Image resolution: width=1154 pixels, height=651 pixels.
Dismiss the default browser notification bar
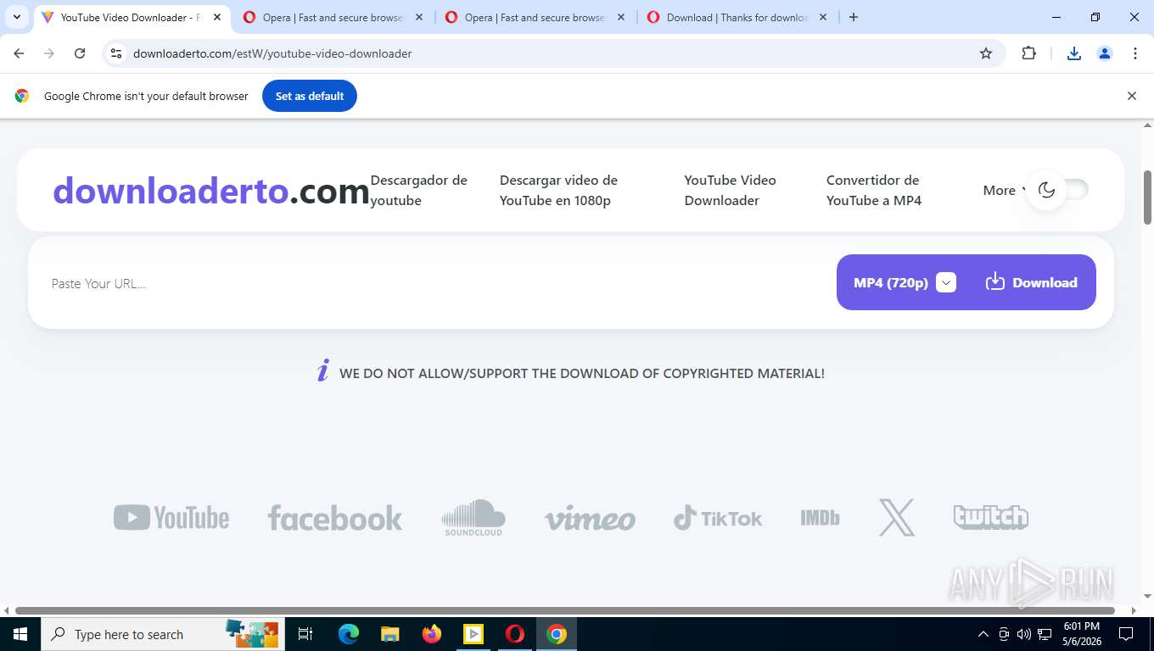click(1131, 96)
